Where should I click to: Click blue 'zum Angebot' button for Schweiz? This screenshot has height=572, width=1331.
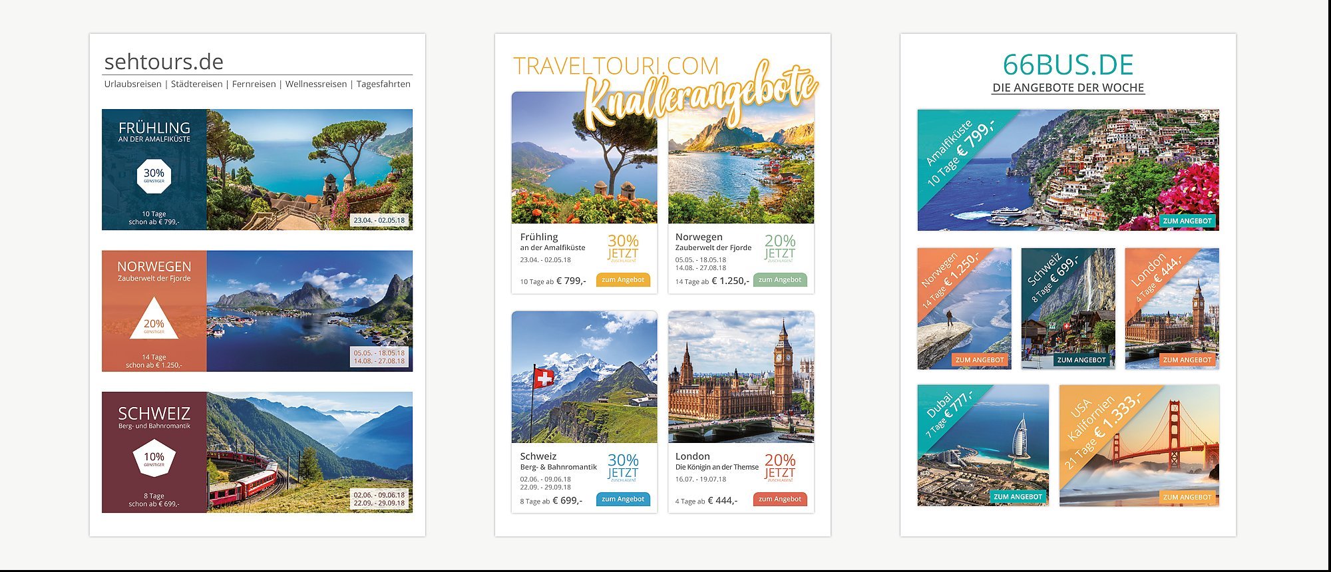(x=623, y=500)
